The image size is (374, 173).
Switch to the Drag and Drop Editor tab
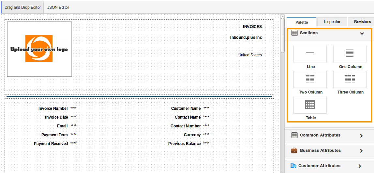coord(22,7)
